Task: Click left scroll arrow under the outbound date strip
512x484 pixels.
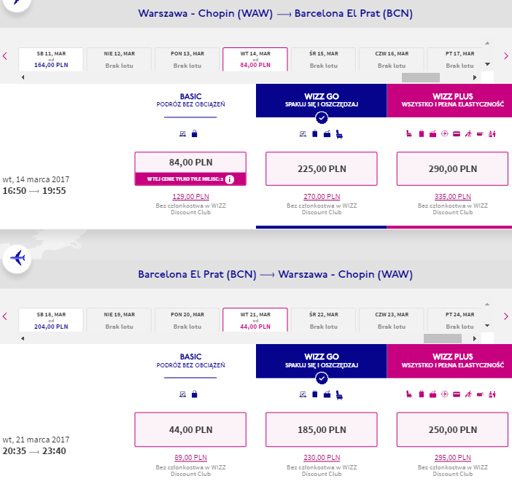Action: pos(23,77)
